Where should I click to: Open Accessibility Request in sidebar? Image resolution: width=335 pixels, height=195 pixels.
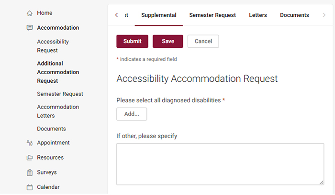click(53, 46)
